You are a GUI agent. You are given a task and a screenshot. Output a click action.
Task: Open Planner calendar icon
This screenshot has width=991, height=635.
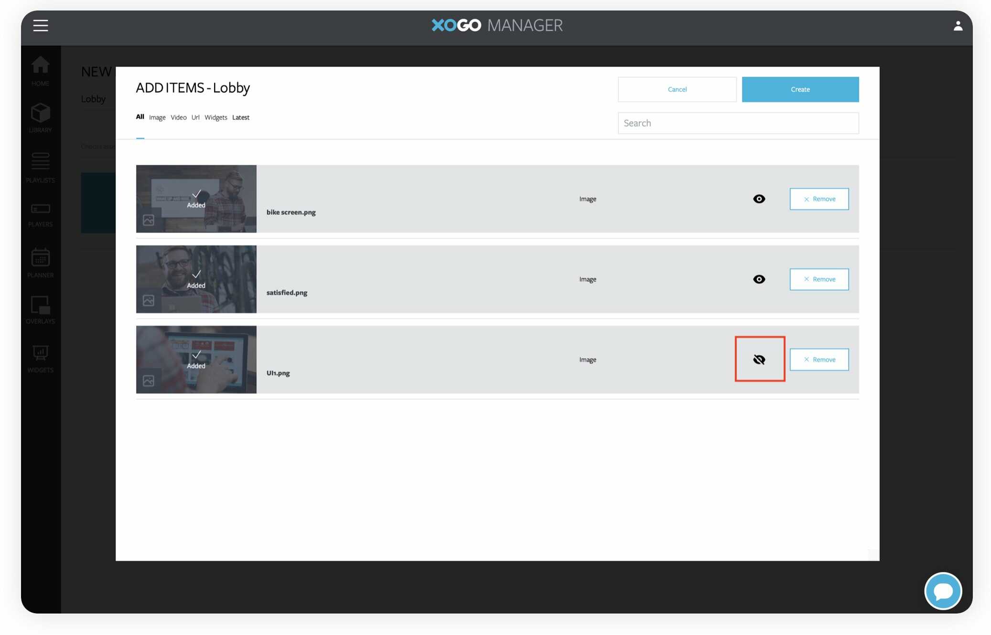tap(41, 262)
